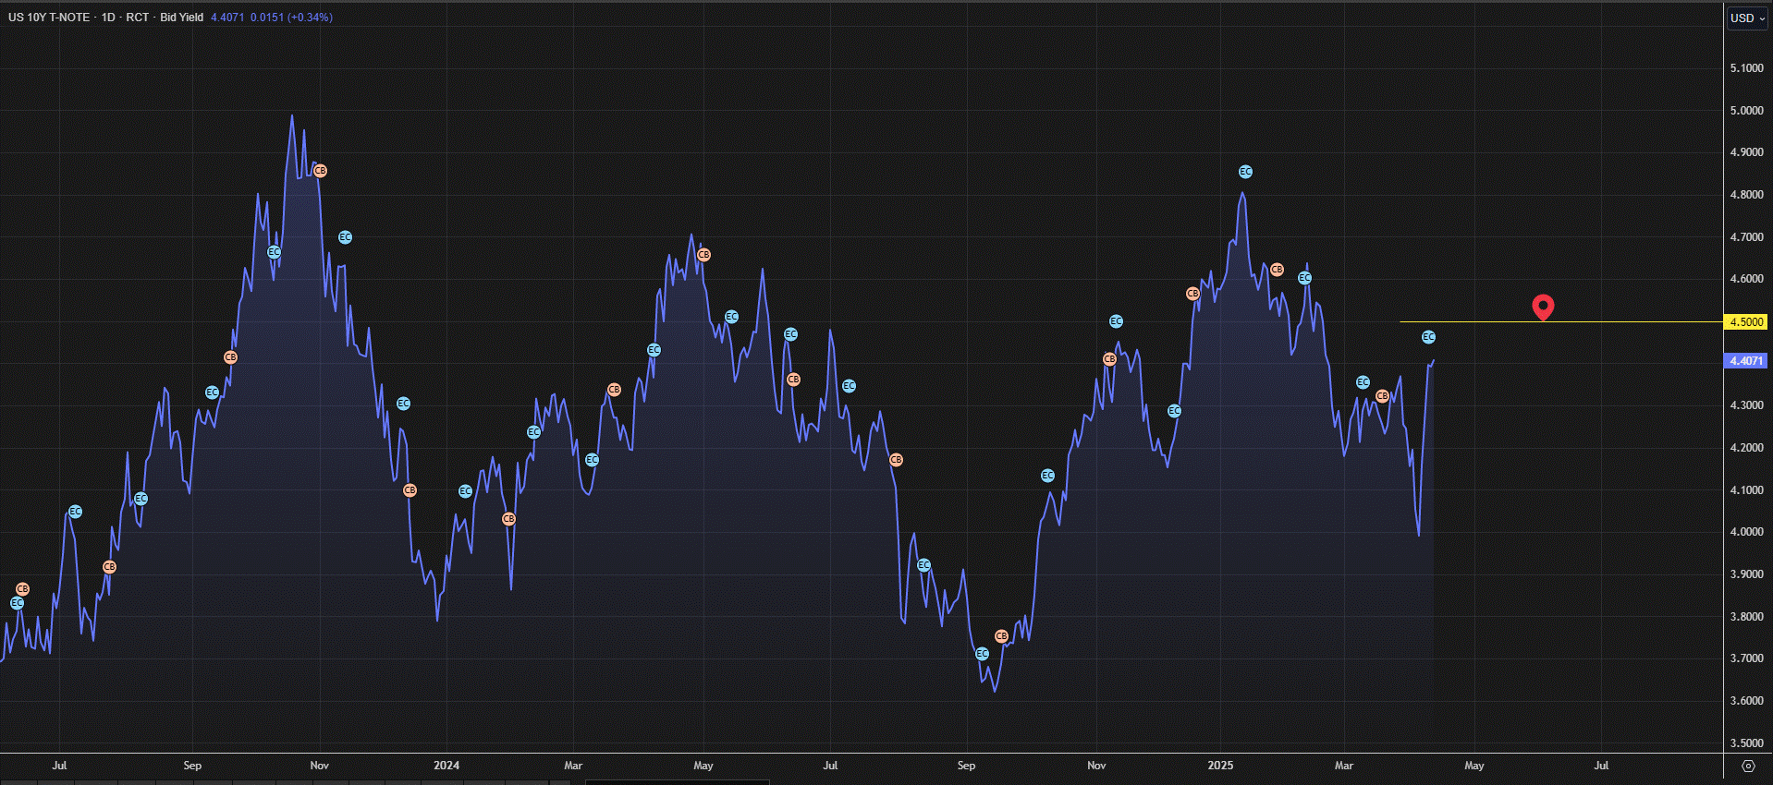1773x785 pixels.
Task: Open CB marker near 4.57 in December 2024
Action: [1192, 294]
